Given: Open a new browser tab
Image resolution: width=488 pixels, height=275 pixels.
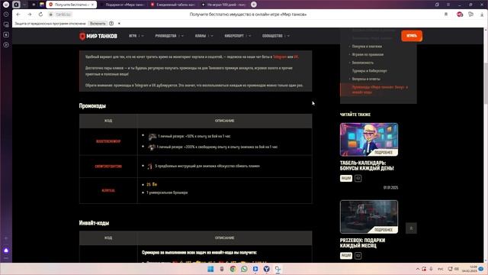Looking at the screenshot, I should (254, 5).
